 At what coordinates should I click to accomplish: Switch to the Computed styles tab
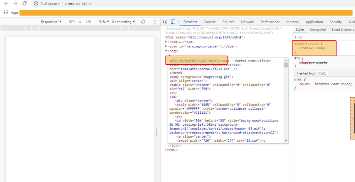(318, 30)
